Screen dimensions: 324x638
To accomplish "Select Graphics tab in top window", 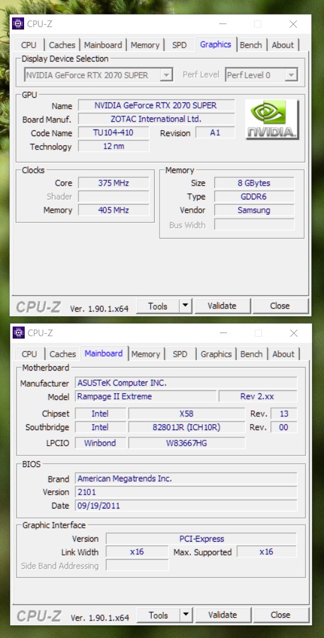I will (216, 45).
